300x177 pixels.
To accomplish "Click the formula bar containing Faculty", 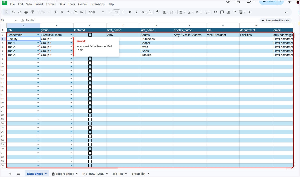I will [142, 20].
